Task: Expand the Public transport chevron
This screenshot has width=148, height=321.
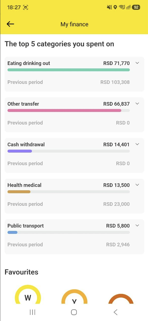Action: click(137, 226)
